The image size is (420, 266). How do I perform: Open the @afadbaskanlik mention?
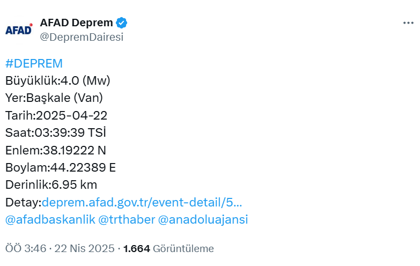[x=50, y=219]
